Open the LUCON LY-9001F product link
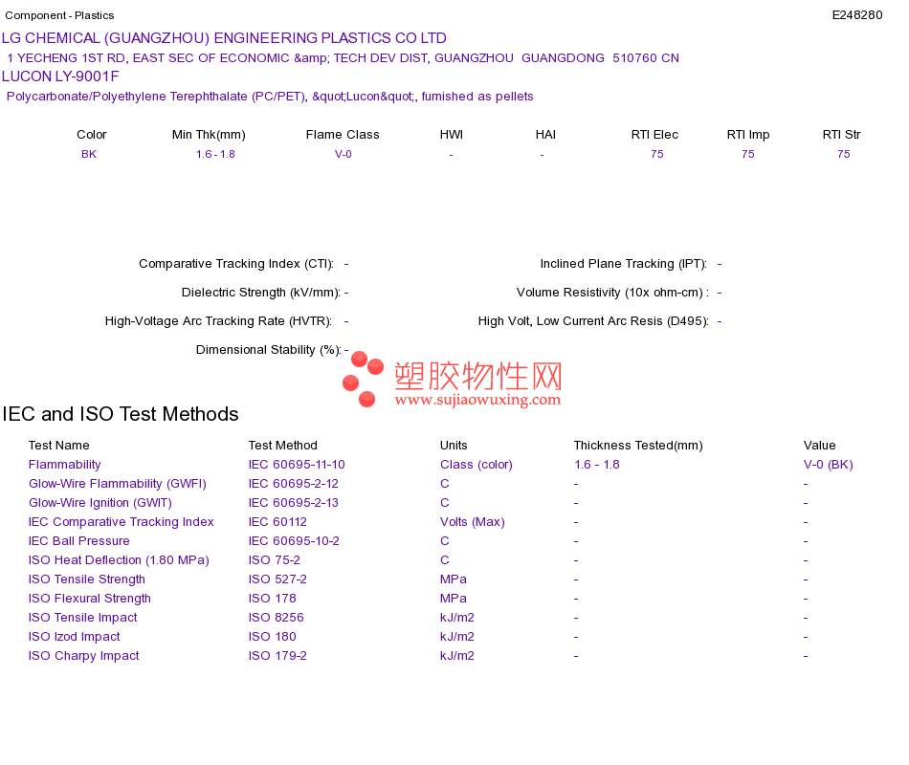 (60, 76)
